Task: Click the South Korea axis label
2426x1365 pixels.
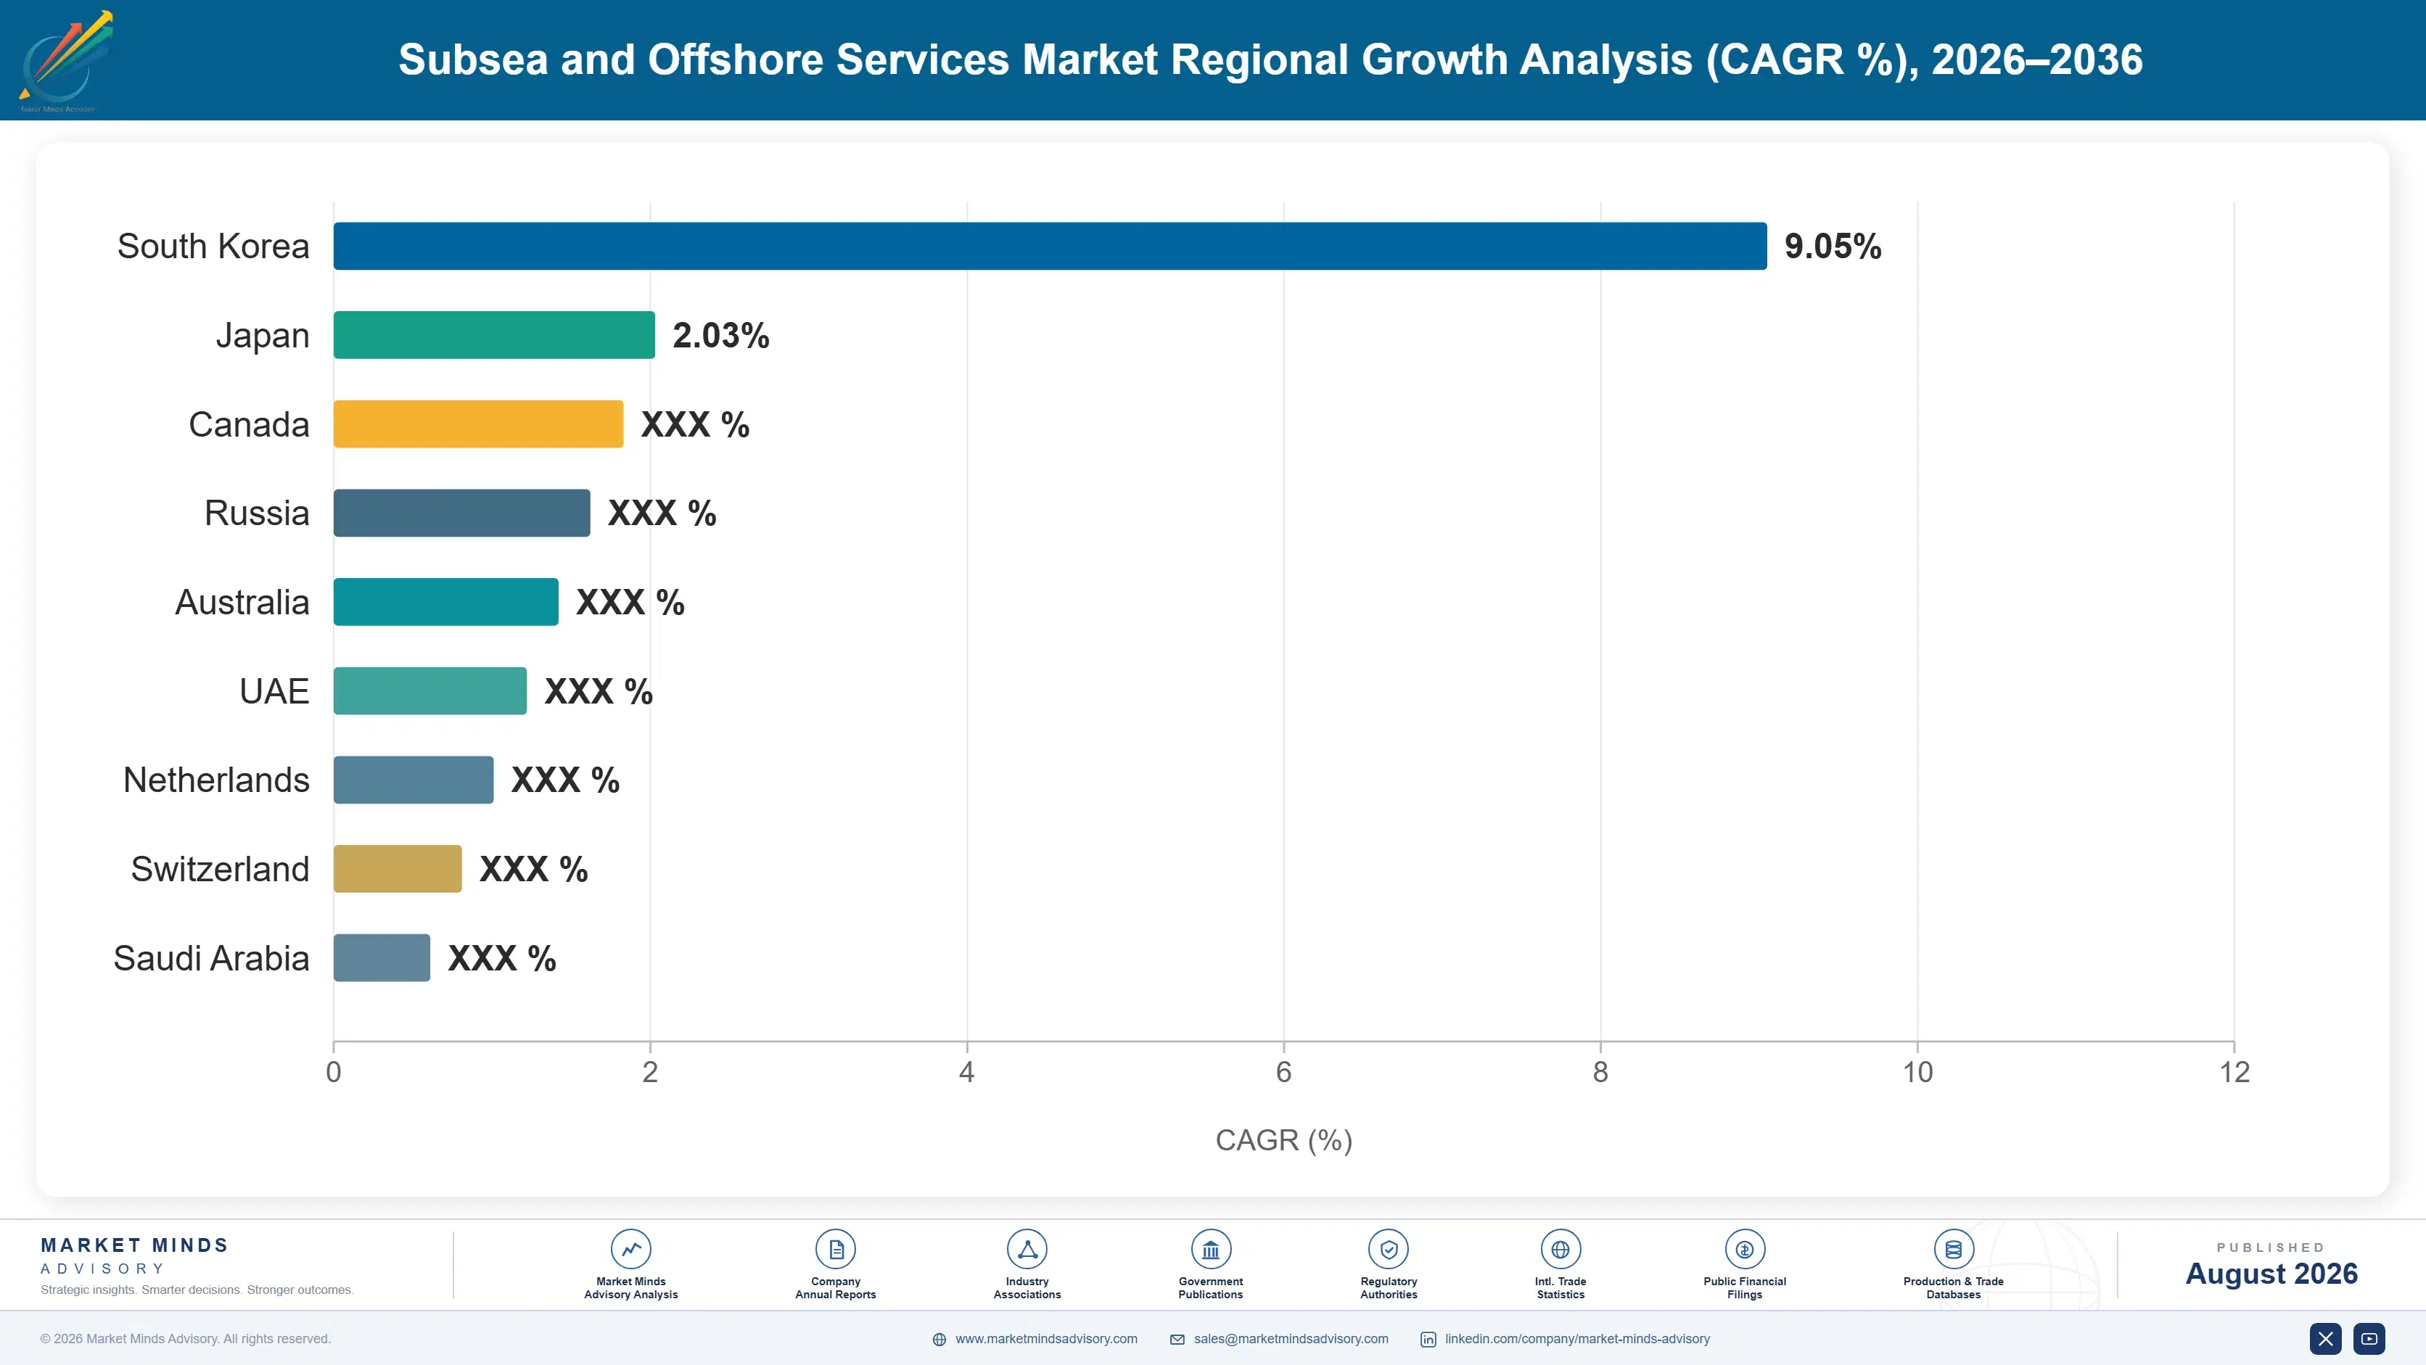Action: (213, 247)
